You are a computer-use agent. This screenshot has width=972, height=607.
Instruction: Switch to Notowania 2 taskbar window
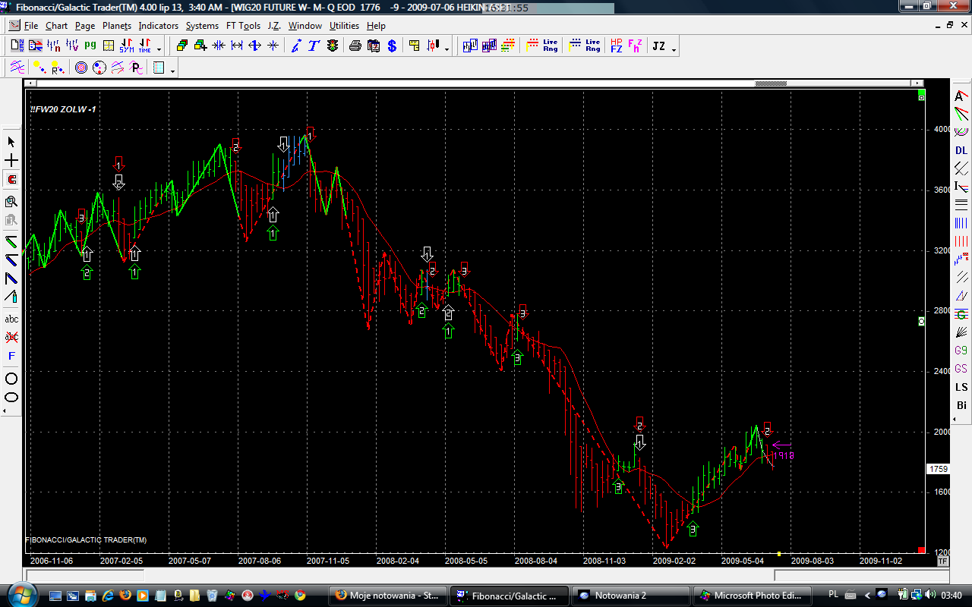[x=630, y=596]
